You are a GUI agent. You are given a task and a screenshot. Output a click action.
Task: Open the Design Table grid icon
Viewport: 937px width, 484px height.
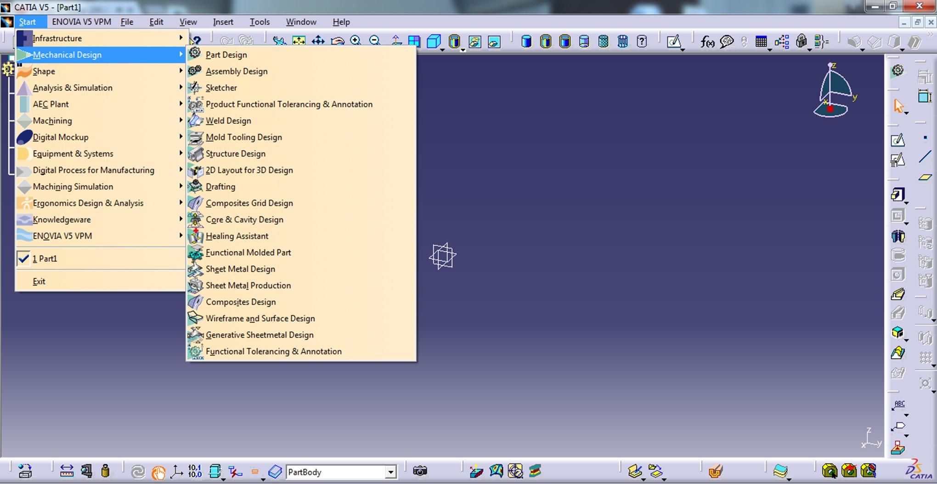(761, 42)
